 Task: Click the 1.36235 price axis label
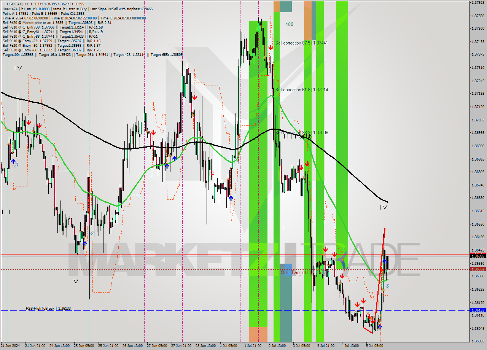point(478,290)
